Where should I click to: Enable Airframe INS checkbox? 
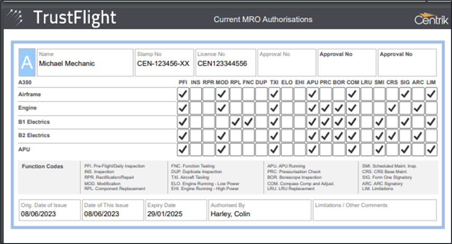(x=196, y=94)
